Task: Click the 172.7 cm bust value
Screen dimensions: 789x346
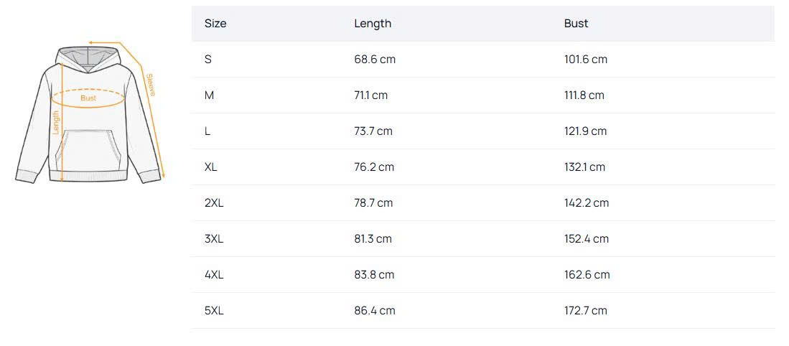Action: tap(585, 311)
